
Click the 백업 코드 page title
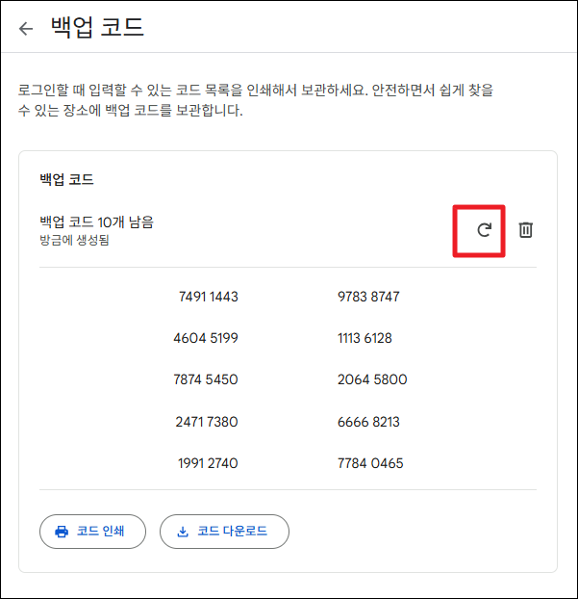pos(97,27)
